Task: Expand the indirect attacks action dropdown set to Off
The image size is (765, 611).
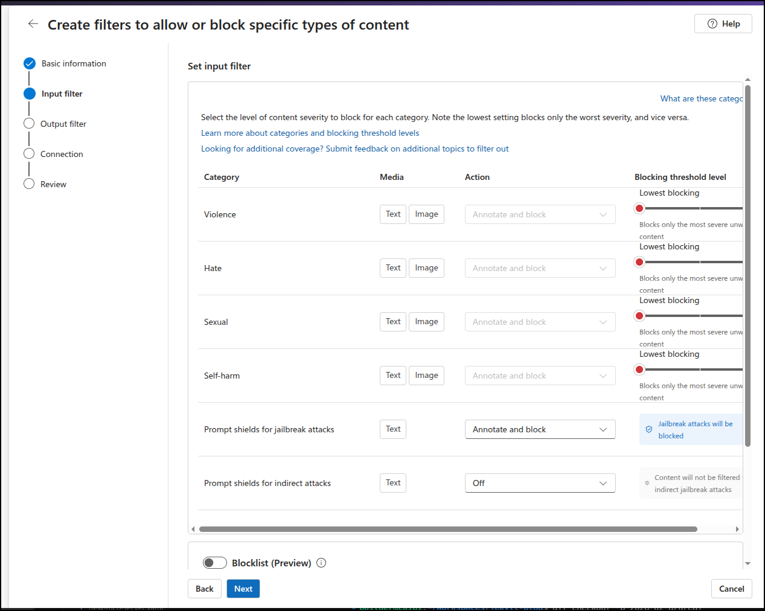Action: pos(540,483)
